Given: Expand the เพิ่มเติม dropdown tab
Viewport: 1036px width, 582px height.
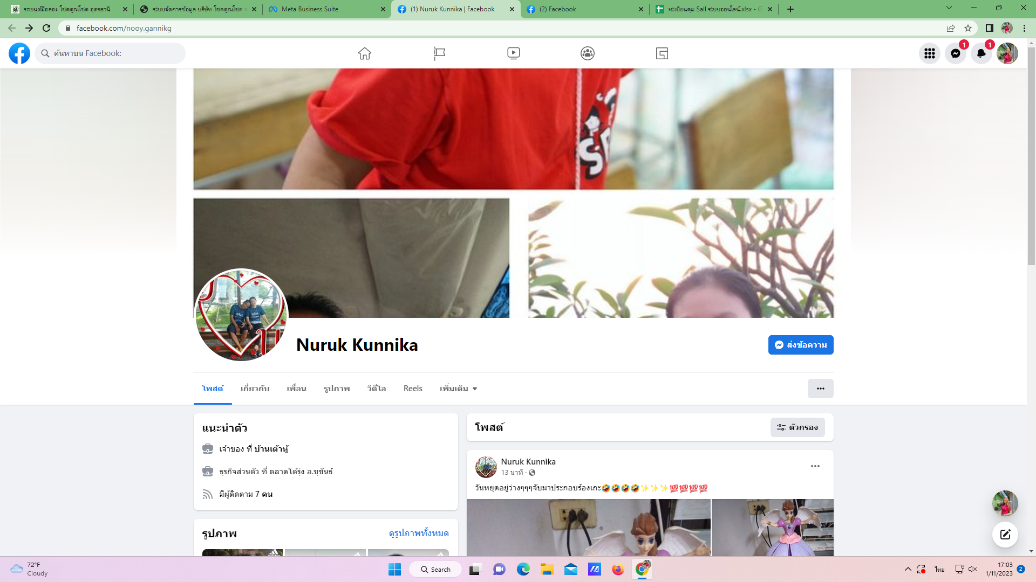Looking at the screenshot, I should pos(458,389).
